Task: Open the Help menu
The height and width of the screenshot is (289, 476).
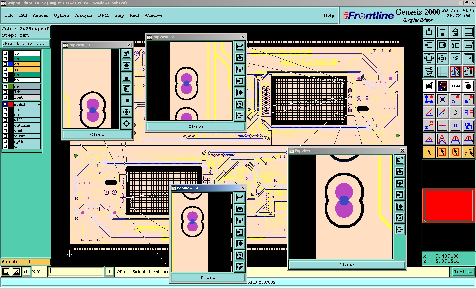Action: [329, 15]
